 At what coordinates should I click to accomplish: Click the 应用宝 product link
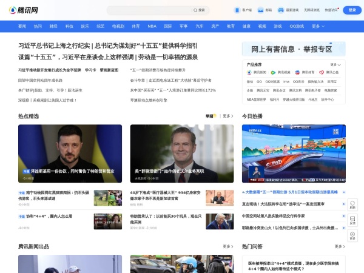tap(332, 82)
